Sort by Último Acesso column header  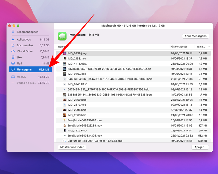(x=179, y=47)
